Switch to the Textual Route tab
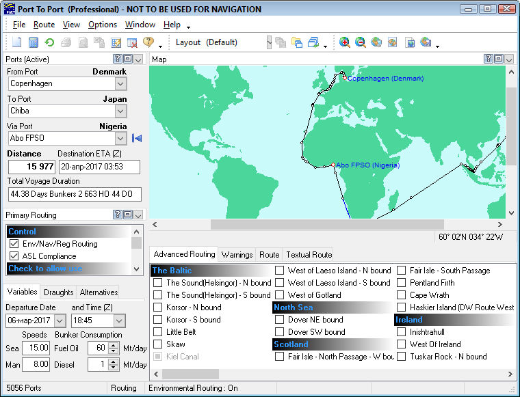This screenshot has height=397, width=520. (x=309, y=255)
